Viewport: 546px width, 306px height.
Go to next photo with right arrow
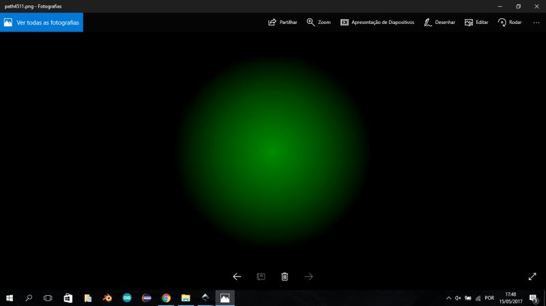308,277
